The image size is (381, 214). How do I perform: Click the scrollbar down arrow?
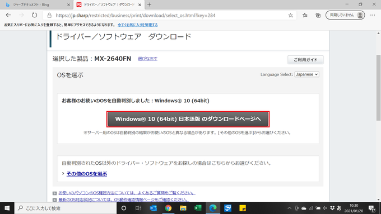(378, 199)
